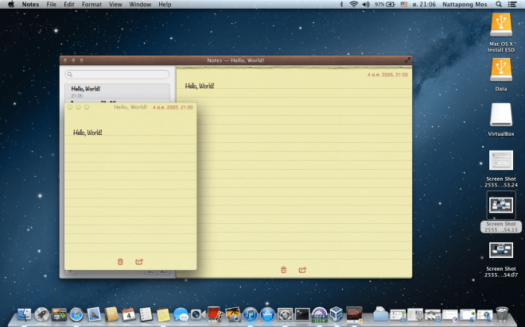Click the share icon in the floating note
The width and height of the screenshot is (525, 327).
tap(139, 261)
